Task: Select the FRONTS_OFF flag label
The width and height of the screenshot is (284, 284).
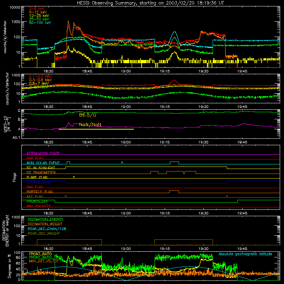Action: coord(37,201)
